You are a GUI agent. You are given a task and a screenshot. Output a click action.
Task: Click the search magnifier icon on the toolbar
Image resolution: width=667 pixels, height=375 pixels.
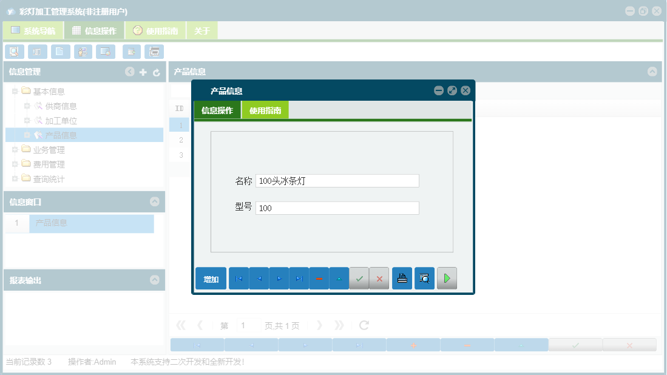pyautogui.click(x=14, y=52)
